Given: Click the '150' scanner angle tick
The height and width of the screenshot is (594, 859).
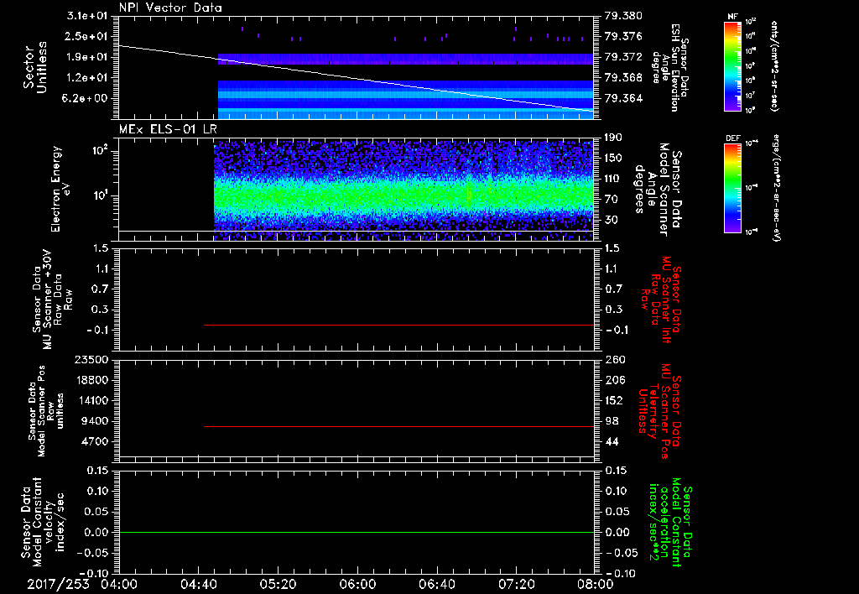Looking at the screenshot, I should [614, 158].
